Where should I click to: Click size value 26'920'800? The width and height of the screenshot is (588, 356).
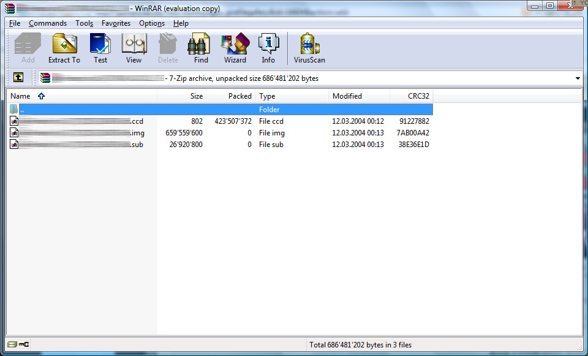point(186,145)
